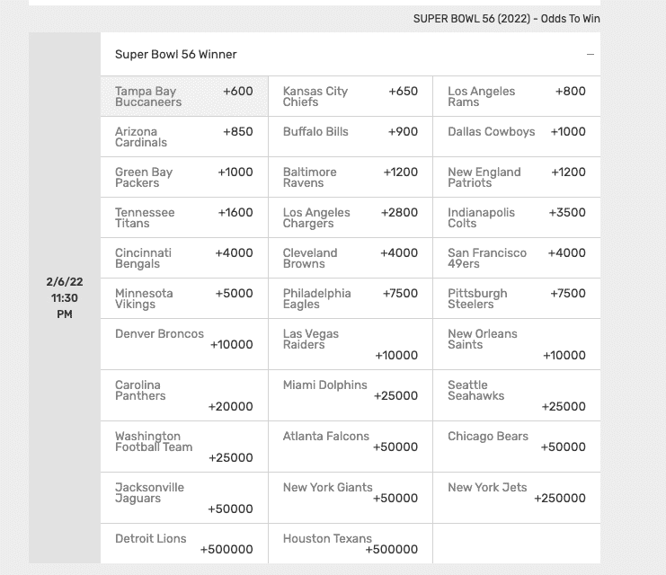Add Miami Dolphins +25000 to bet slip

(x=351, y=395)
